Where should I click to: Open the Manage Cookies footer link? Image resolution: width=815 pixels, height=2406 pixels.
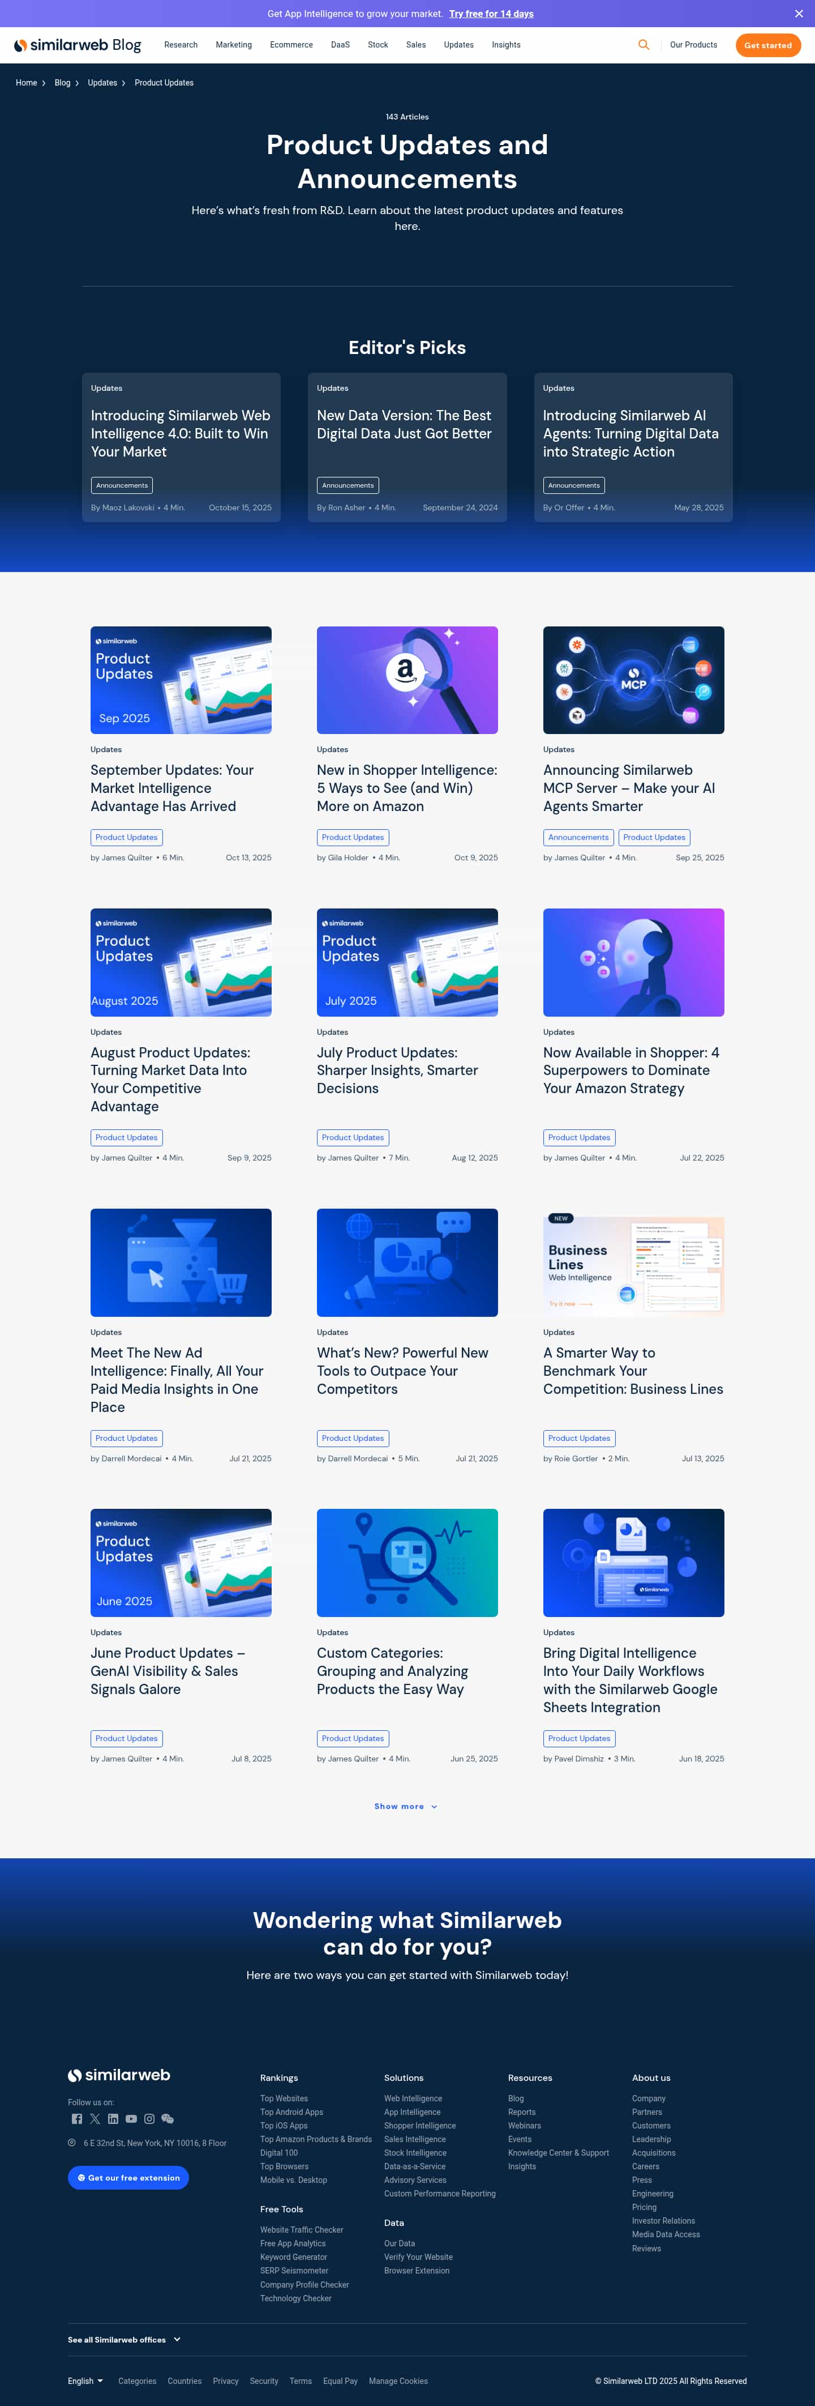click(x=398, y=2381)
